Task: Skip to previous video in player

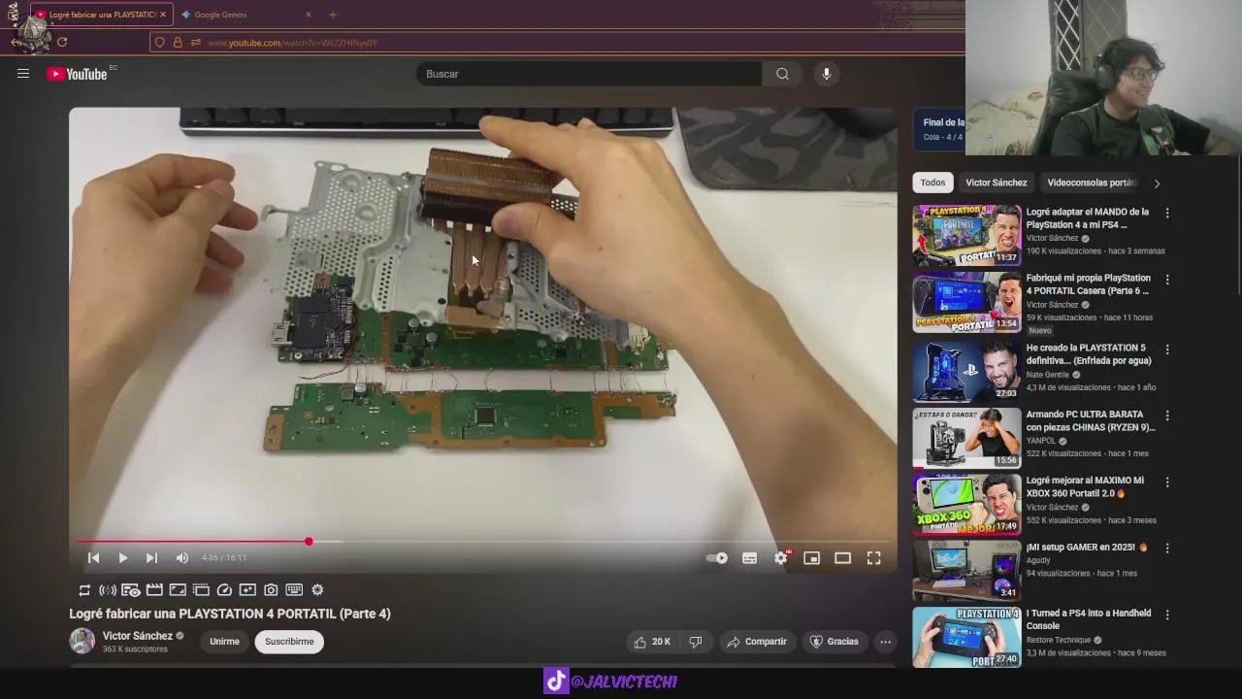Action: (x=93, y=557)
